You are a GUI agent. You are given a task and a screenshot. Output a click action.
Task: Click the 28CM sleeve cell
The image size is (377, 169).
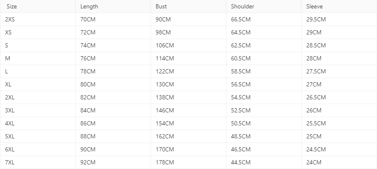[x=314, y=58]
